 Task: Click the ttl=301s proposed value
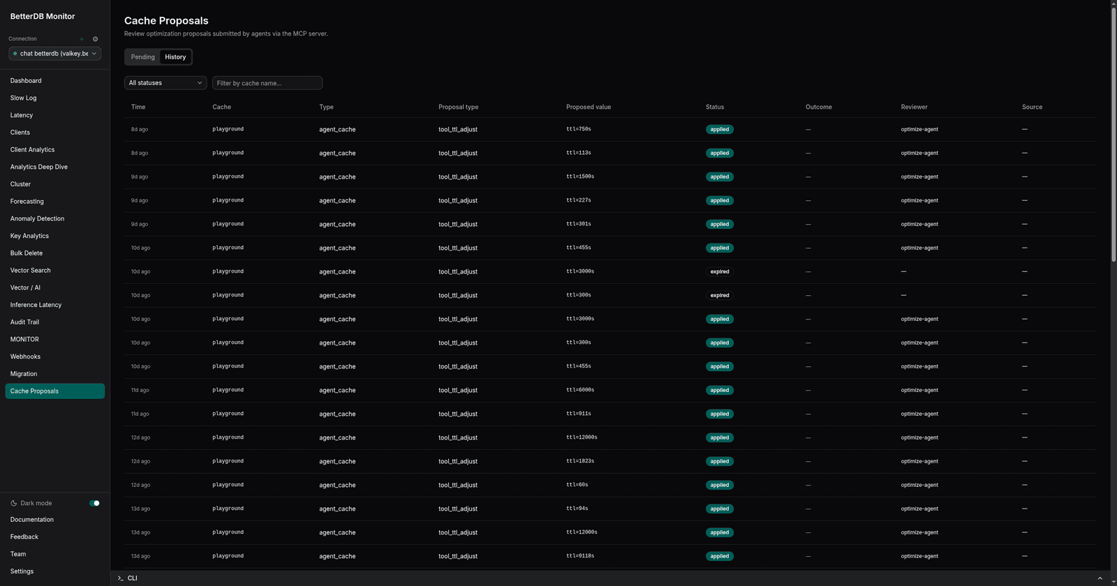point(579,224)
